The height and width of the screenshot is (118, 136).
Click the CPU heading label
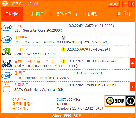[17, 26]
